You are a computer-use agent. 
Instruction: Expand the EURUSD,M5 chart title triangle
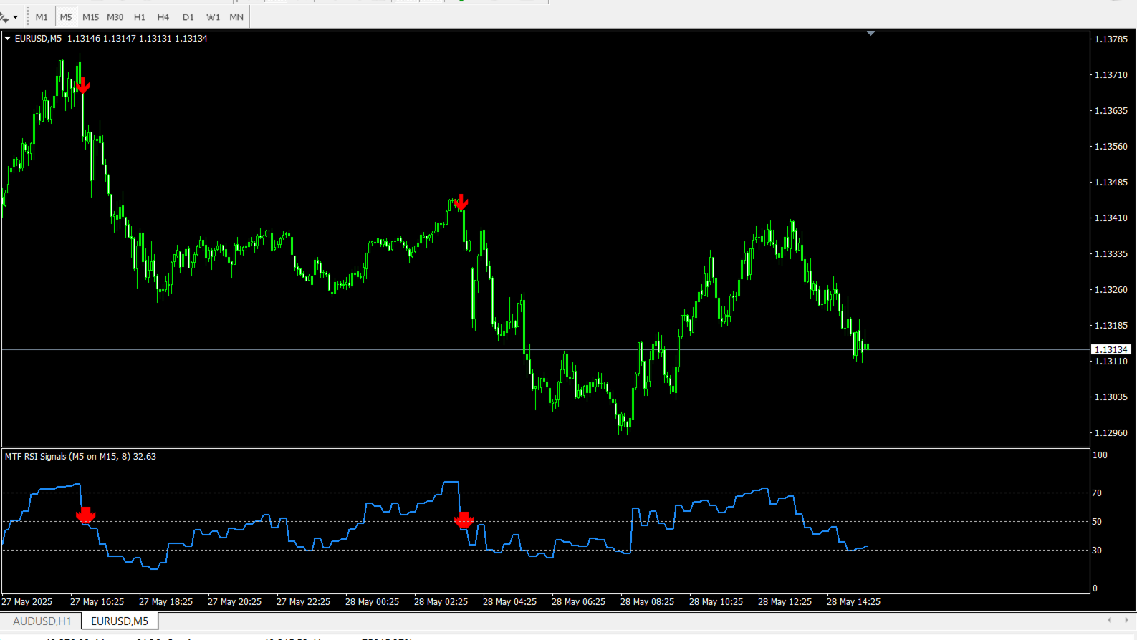(x=8, y=39)
